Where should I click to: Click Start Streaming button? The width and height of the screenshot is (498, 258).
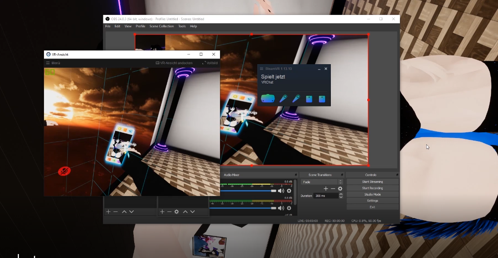pyautogui.click(x=372, y=182)
